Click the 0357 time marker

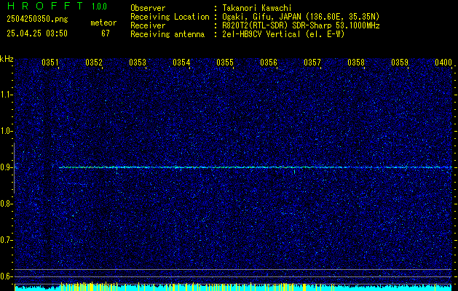[x=312, y=63]
